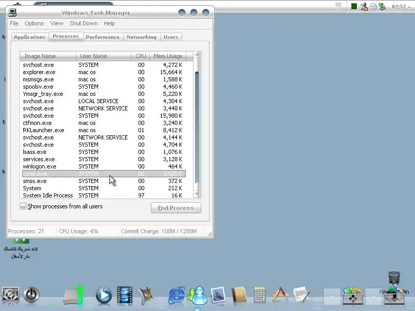This screenshot has width=415, height=311.
Task: Go to the Users tab
Action: pyautogui.click(x=171, y=37)
